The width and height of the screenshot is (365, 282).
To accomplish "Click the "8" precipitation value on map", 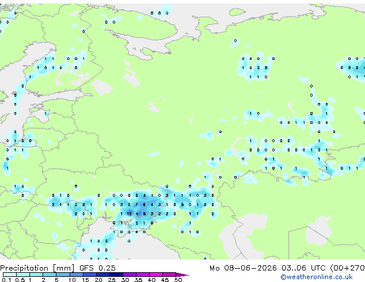I will coord(145,204).
